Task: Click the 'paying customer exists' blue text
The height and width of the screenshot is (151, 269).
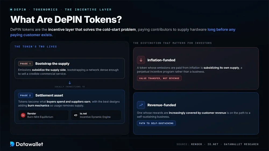Action: [31, 35]
